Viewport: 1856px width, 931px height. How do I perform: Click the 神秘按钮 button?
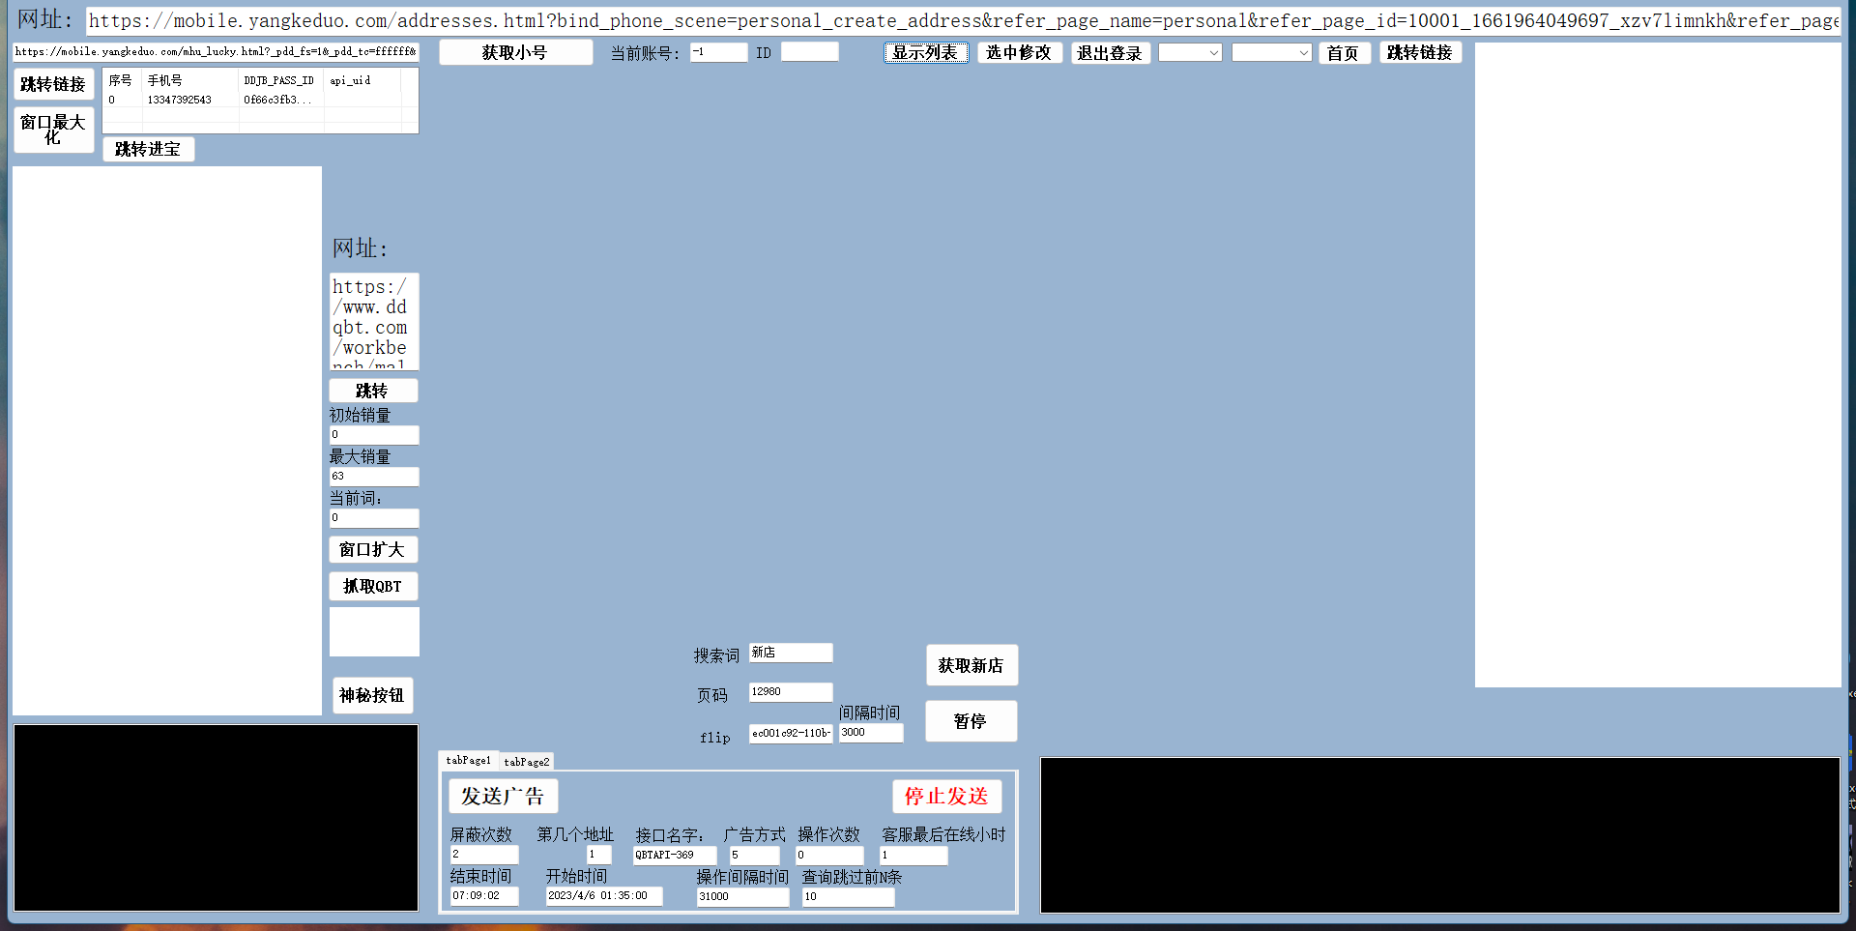point(373,695)
